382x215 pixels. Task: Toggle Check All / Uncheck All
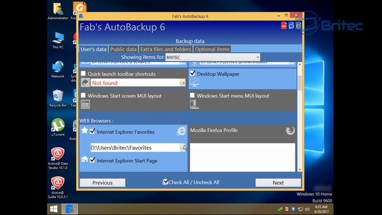(x=165, y=182)
